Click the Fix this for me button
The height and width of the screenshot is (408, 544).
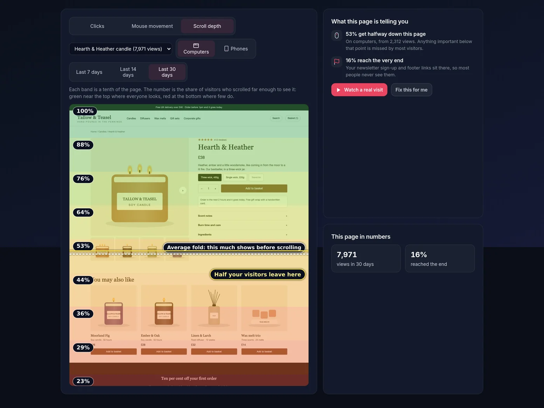(x=411, y=90)
